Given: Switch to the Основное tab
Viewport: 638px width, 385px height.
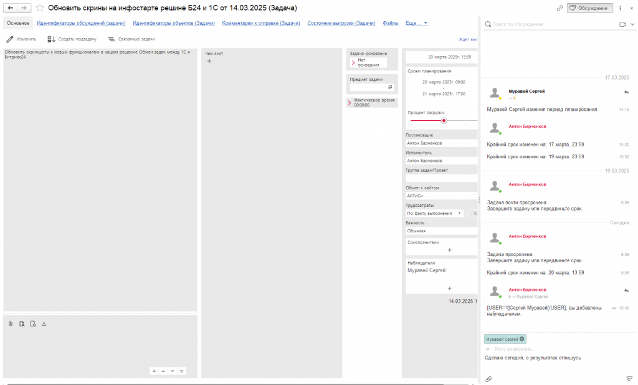Looking at the screenshot, I should [x=18, y=23].
